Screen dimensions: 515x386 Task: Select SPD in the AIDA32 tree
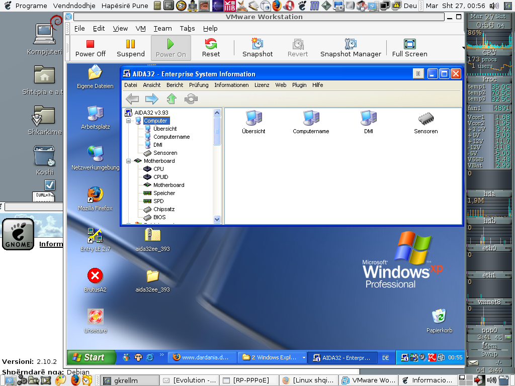click(x=158, y=201)
